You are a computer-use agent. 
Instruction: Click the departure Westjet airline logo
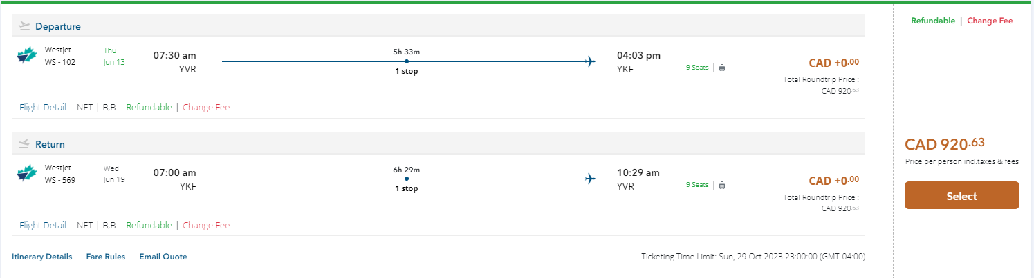pos(27,56)
